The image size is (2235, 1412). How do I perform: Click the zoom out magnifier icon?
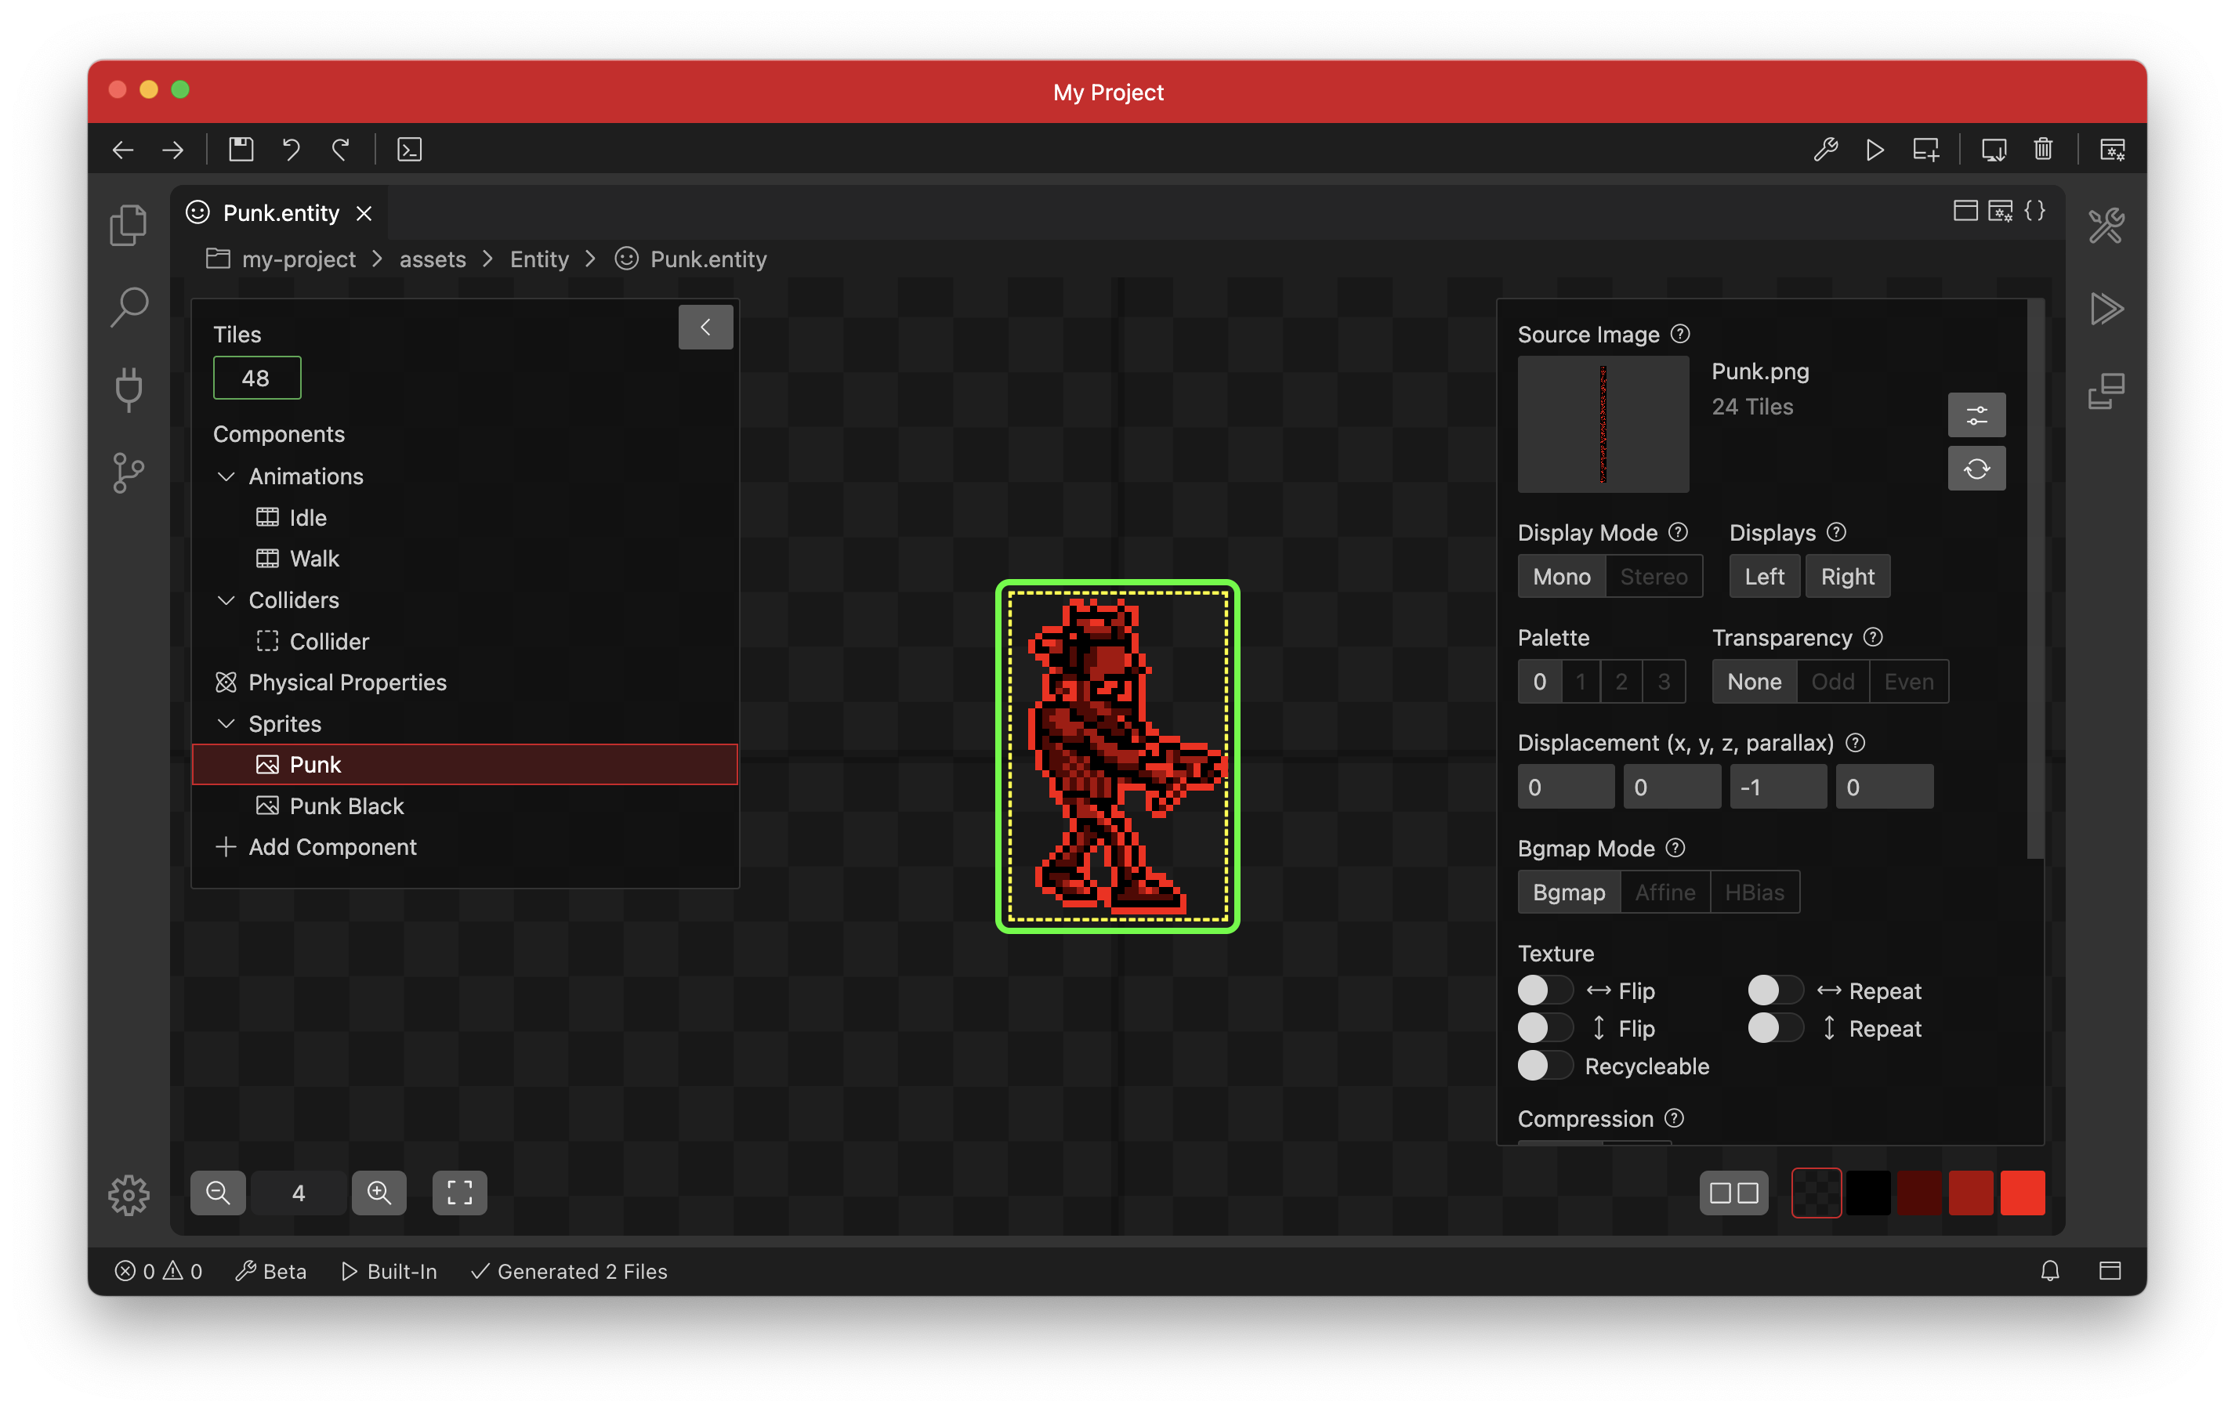coord(218,1192)
